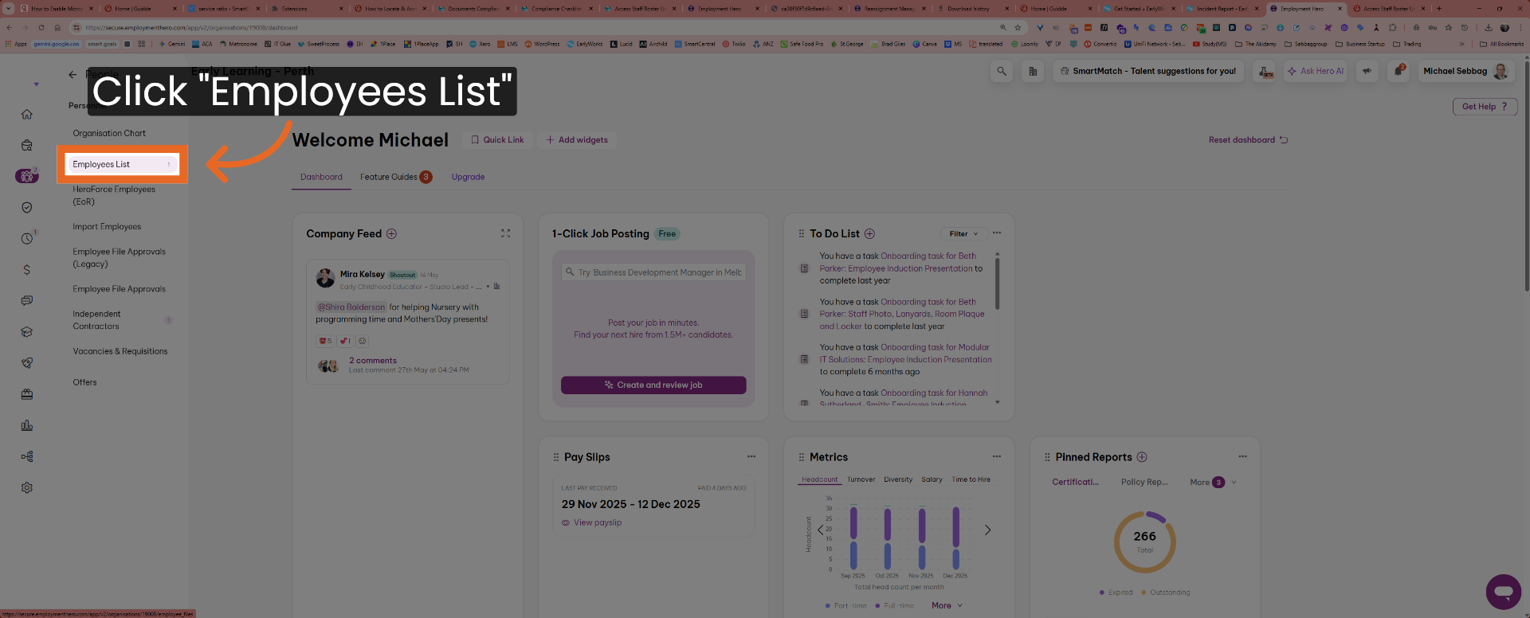The height and width of the screenshot is (618, 1530).
Task: Select the Diversity metrics tab
Action: coord(898,479)
